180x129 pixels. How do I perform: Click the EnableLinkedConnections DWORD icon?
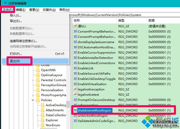coord(75,63)
